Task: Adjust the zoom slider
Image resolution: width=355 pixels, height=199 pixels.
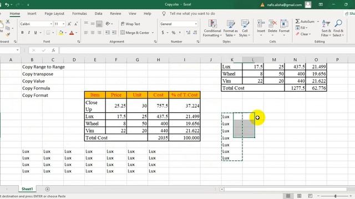Action: tap(335, 196)
